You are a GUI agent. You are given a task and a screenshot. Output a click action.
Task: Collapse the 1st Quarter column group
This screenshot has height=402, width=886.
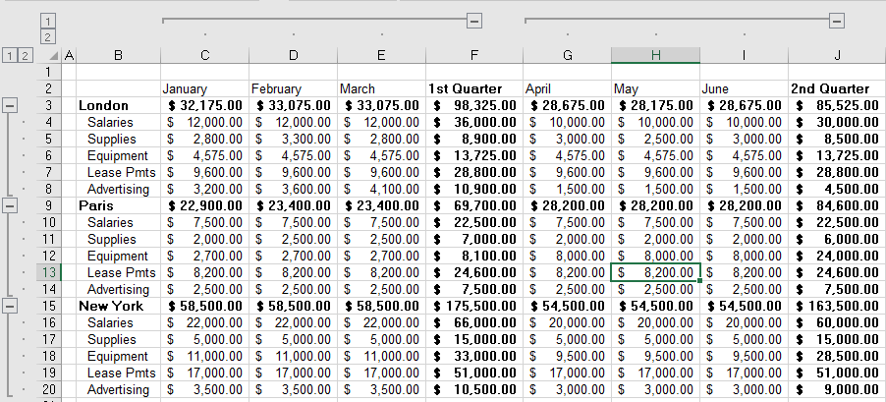[474, 20]
